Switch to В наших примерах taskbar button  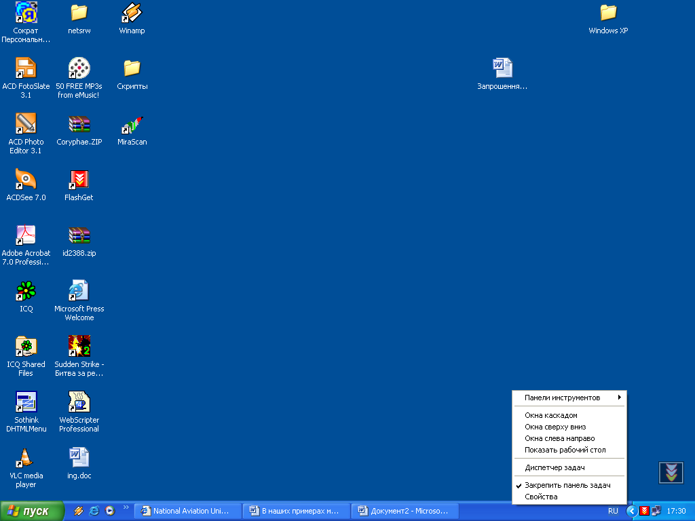click(x=297, y=511)
